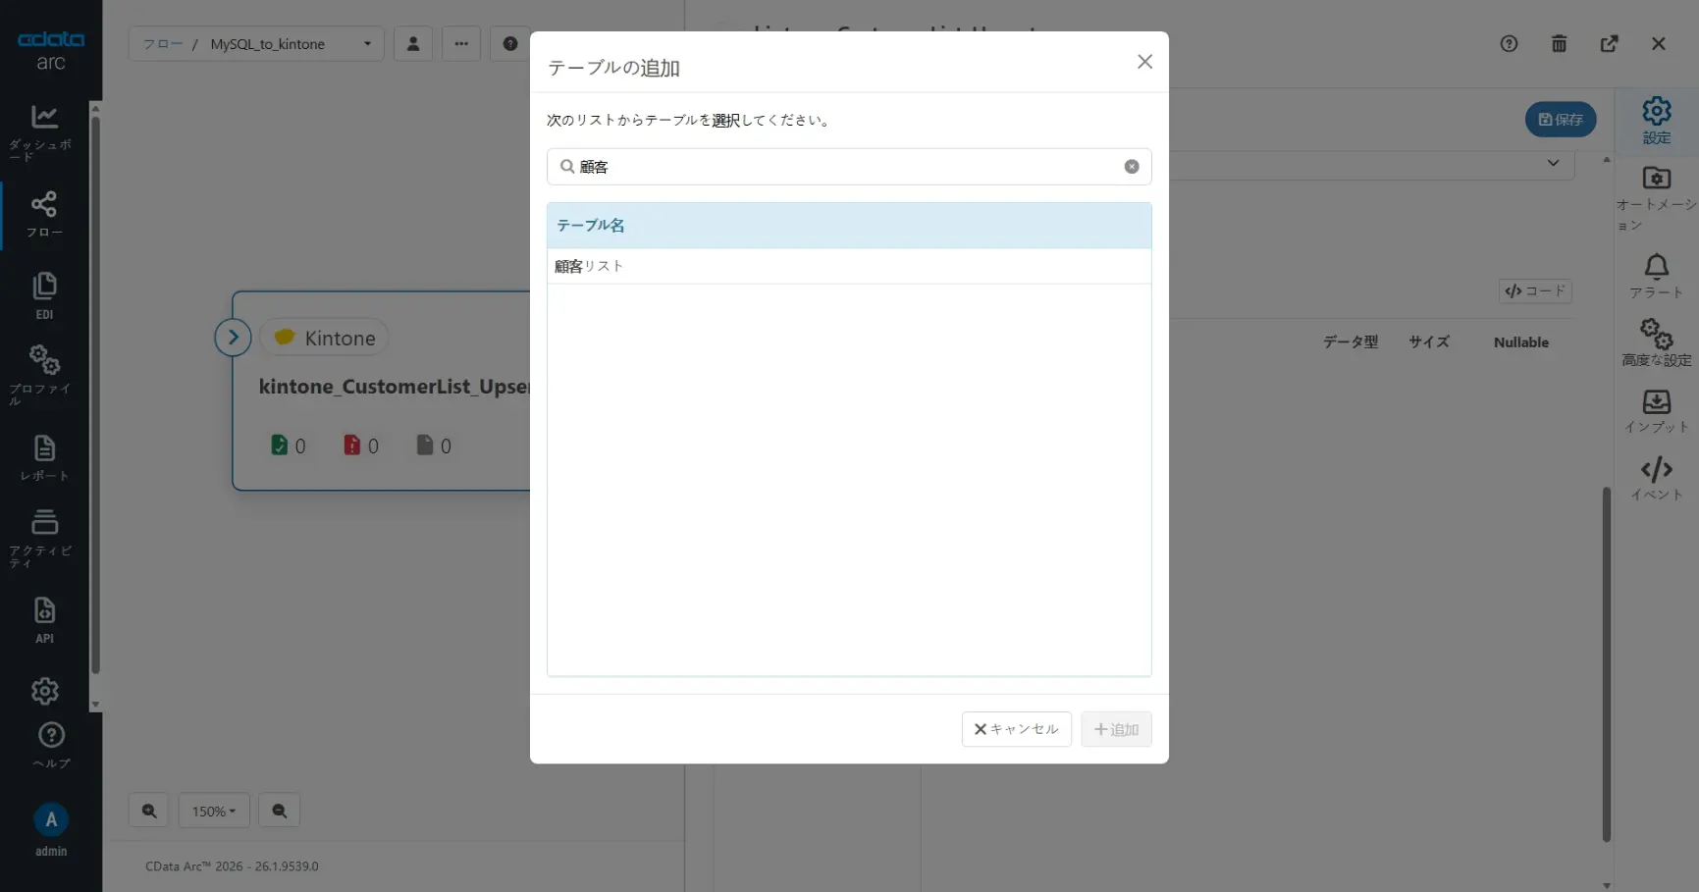Open the admin user avatar
Viewport: 1699px width, 892px height.
50,820
